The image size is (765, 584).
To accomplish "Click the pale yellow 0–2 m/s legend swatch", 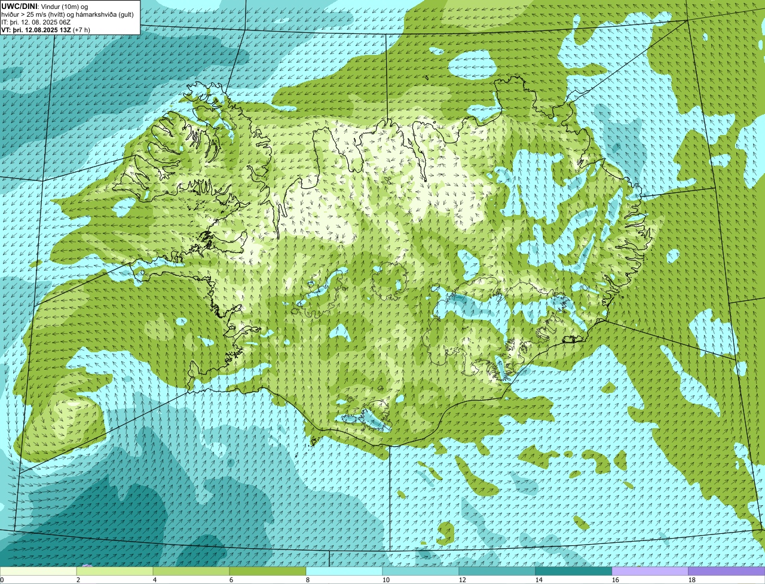I will point(38,571).
